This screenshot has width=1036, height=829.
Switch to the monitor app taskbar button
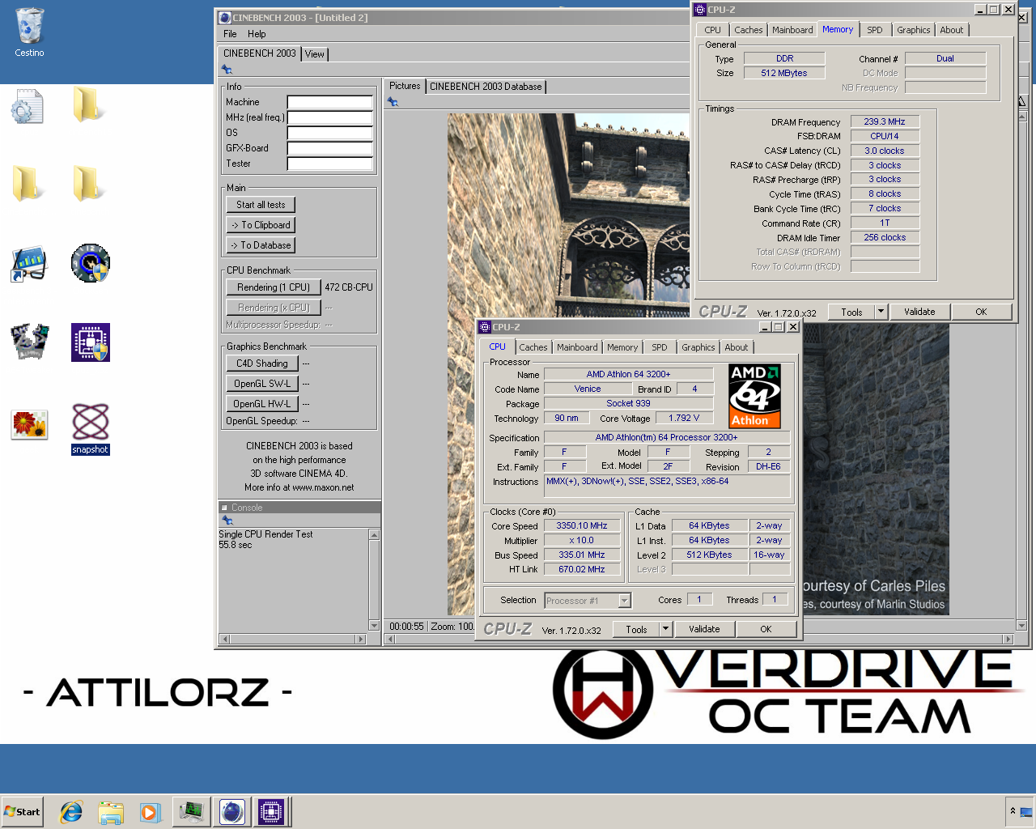[191, 811]
